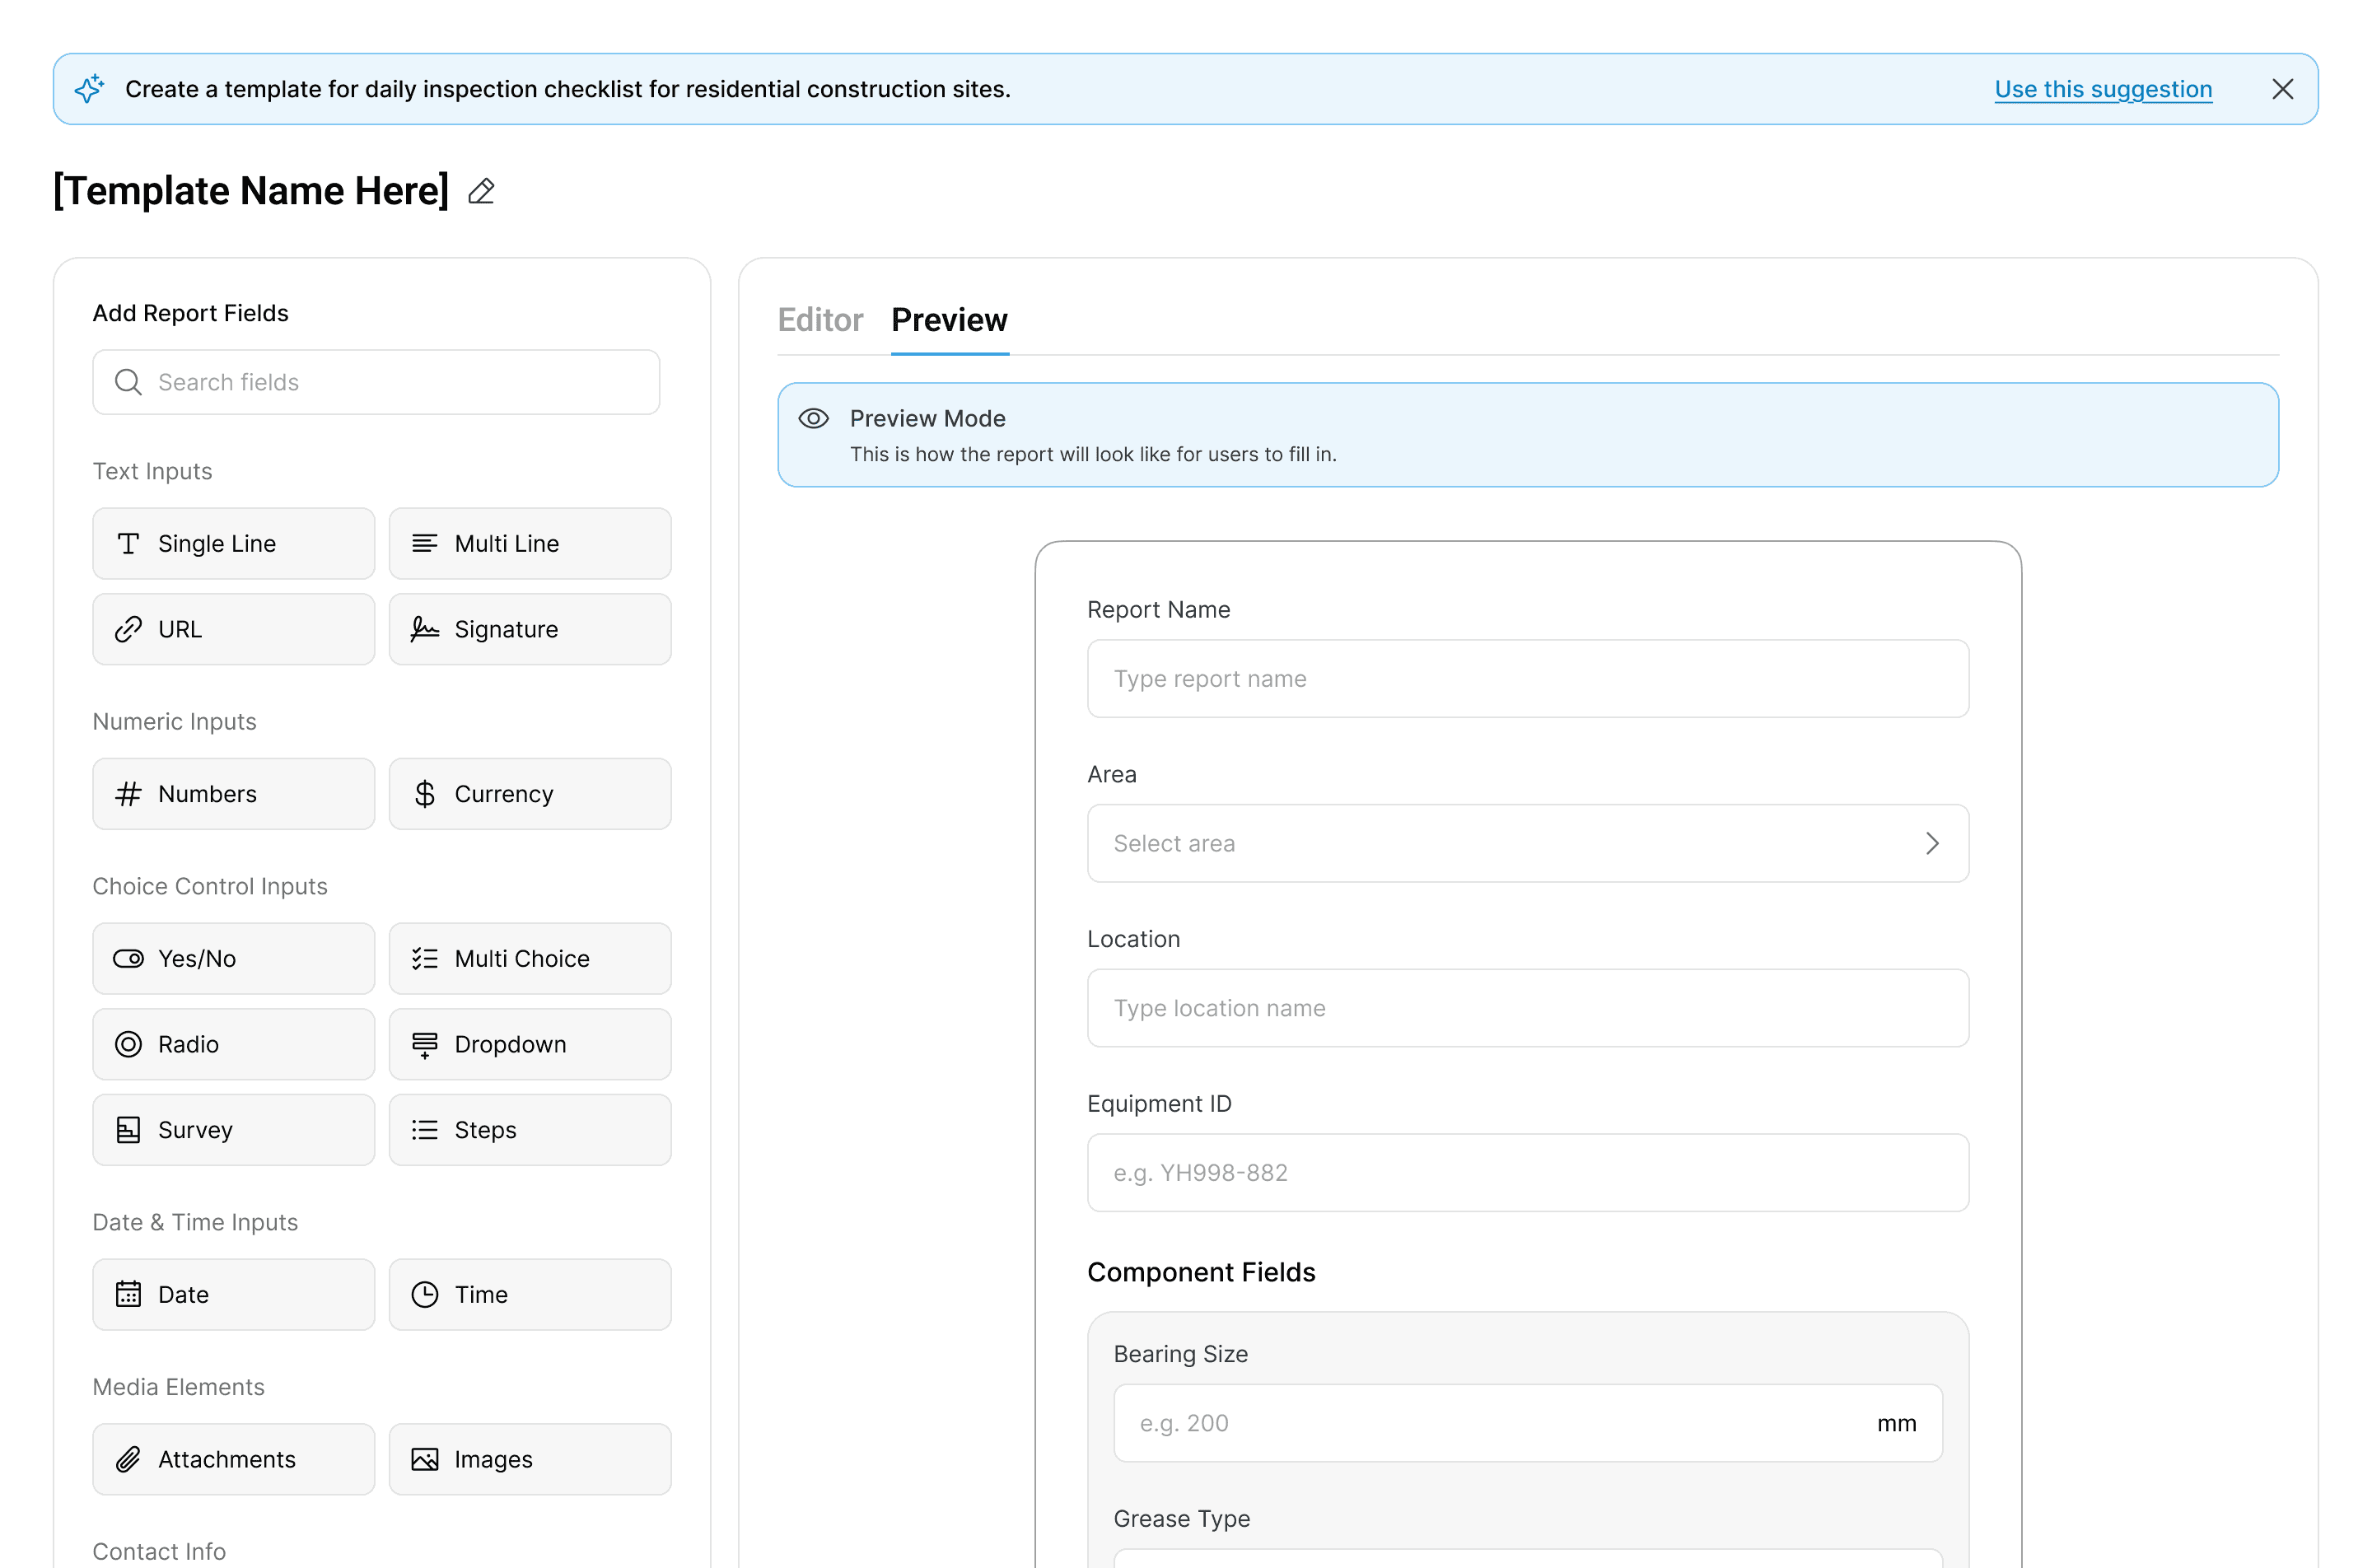This screenshot has height=1568, width=2372.
Task: Add a Currency field
Action: click(529, 794)
